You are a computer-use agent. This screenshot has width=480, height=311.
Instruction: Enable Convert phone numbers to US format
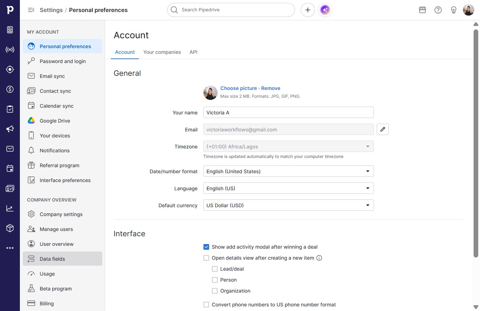pos(206,305)
